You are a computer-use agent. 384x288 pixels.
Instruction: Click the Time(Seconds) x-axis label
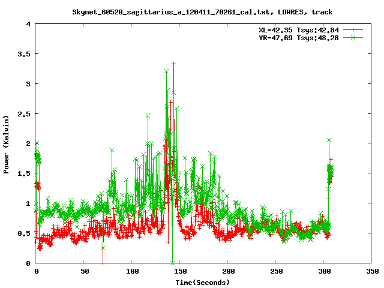point(203,283)
